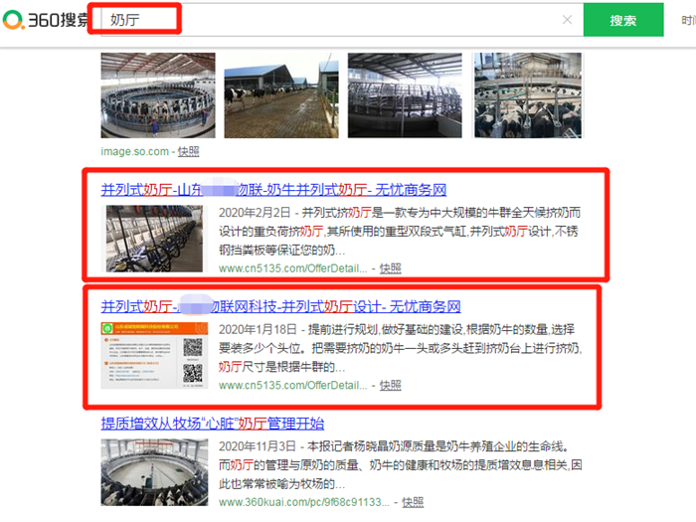
Task: Open the fourth image with cows in stalls
Action: point(528,95)
